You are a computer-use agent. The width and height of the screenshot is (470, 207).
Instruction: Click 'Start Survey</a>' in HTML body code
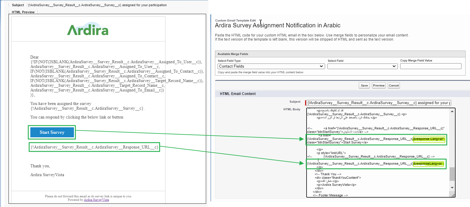pyautogui.click(x=355, y=142)
